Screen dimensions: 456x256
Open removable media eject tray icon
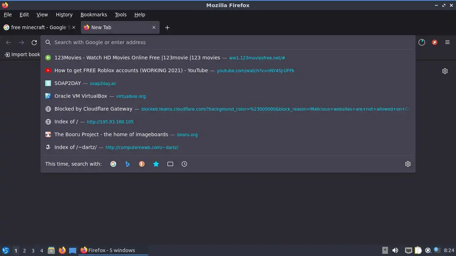(385, 250)
